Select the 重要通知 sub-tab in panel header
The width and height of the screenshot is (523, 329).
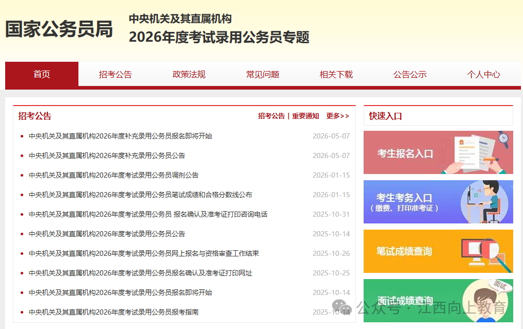(305, 116)
